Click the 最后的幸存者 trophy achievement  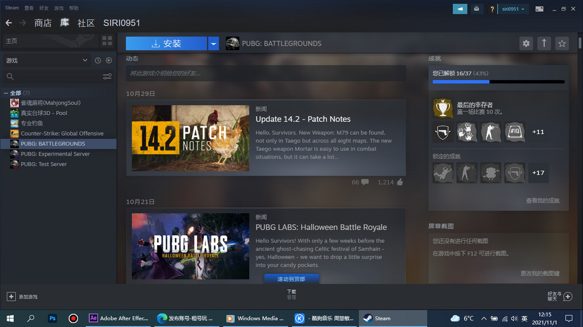[x=443, y=108]
